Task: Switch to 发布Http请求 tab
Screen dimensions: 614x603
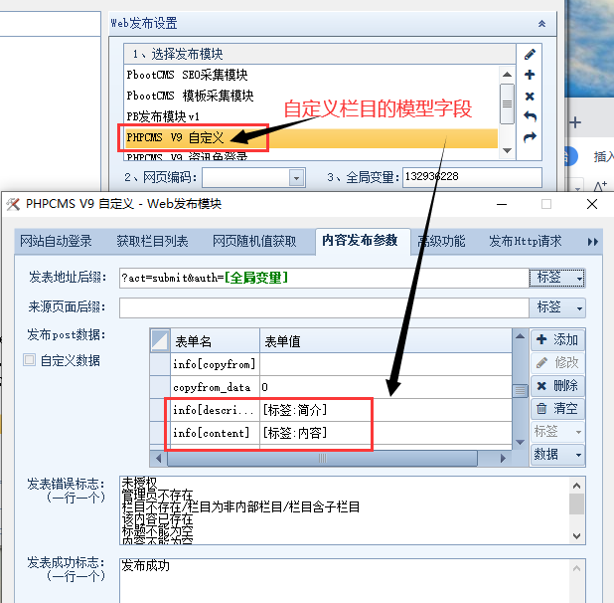Action: pyautogui.click(x=525, y=241)
